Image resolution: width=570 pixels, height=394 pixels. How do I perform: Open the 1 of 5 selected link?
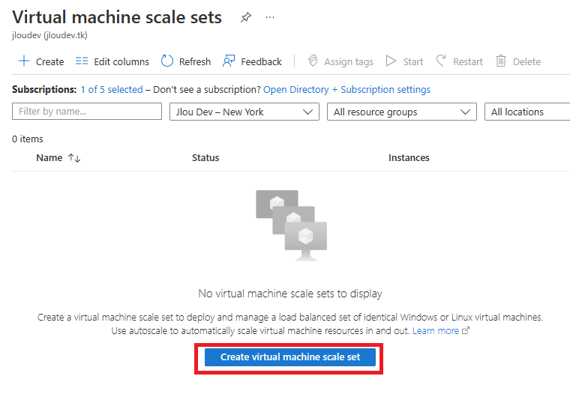click(x=112, y=89)
